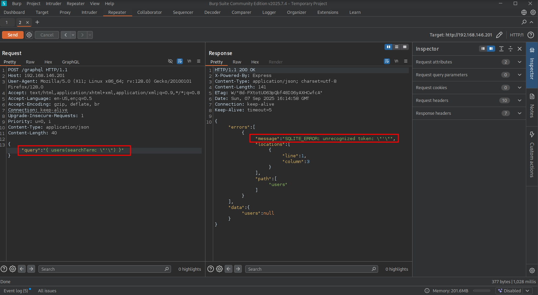Click the send settings gear icon
Screen dimensions: 538x295
(29, 35)
